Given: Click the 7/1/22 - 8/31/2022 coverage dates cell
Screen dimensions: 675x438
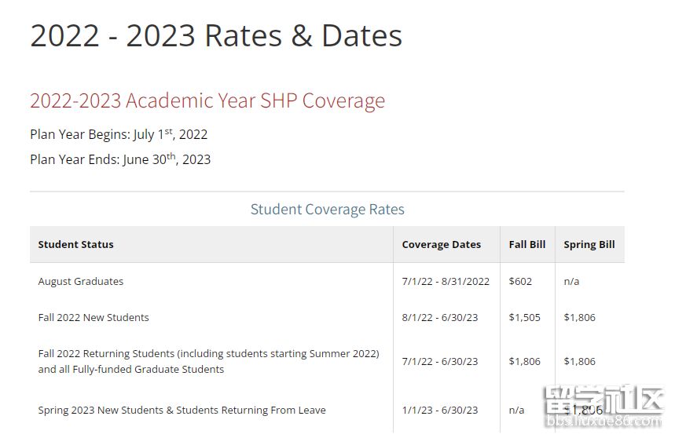Looking at the screenshot, I should pos(445,282).
